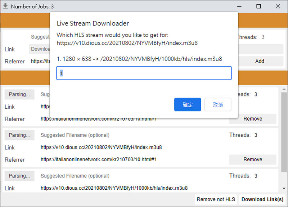Remove the second job in the list
This screenshot has width=288, height=207.
pyautogui.click(x=252, y=159)
